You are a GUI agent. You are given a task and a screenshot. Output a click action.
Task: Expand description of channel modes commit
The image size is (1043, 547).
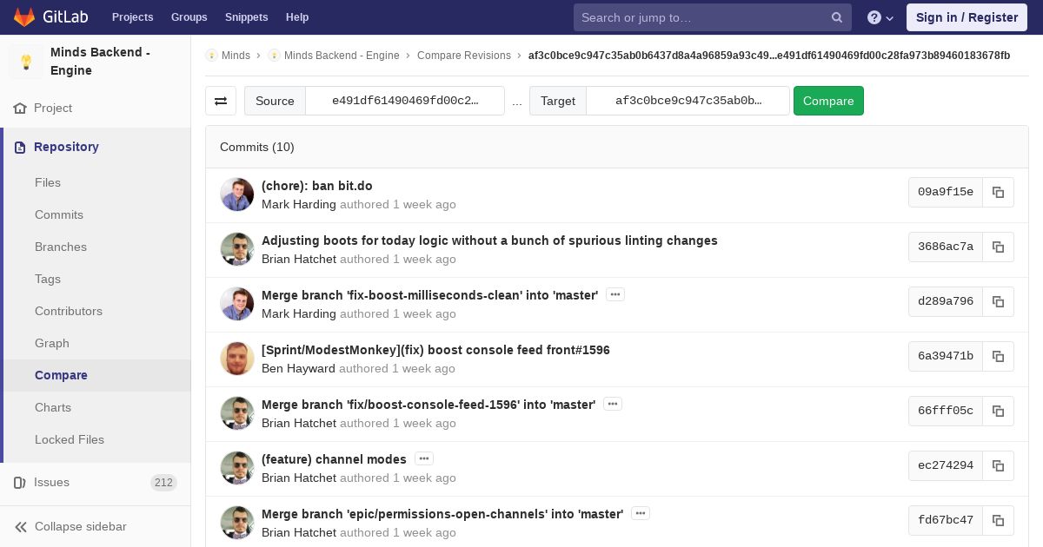[424, 459]
